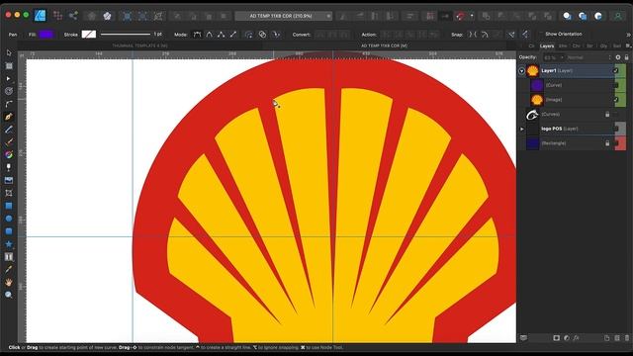Screen dimensions: 633x356
Task: Select the Star shape tool
Action: (9, 244)
